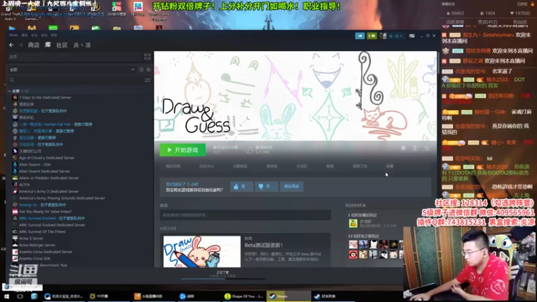Open 商店页面 store page link

point(173,166)
